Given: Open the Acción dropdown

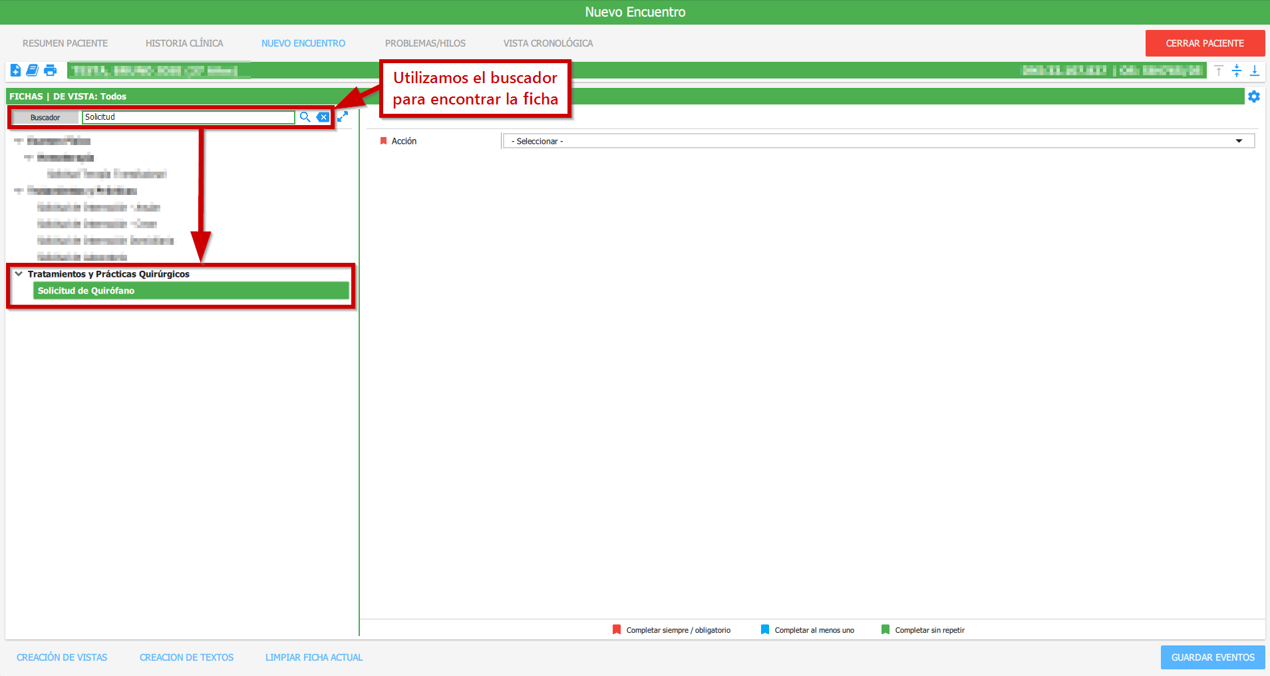Looking at the screenshot, I should click(x=878, y=141).
